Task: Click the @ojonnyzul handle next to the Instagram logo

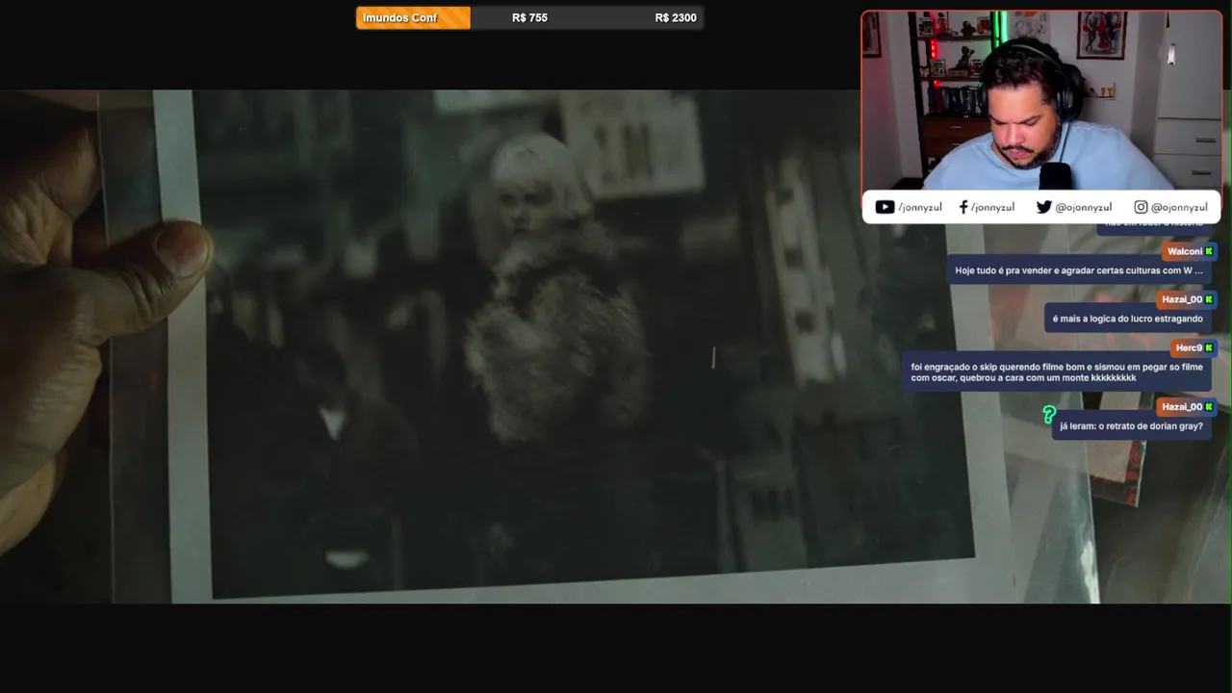Action: (x=1179, y=207)
